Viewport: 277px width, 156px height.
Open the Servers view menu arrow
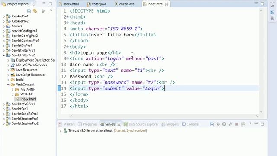click(x=251, y=123)
